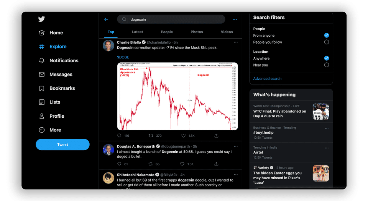Open the Advanced search link
The image size is (368, 201).
click(x=267, y=79)
